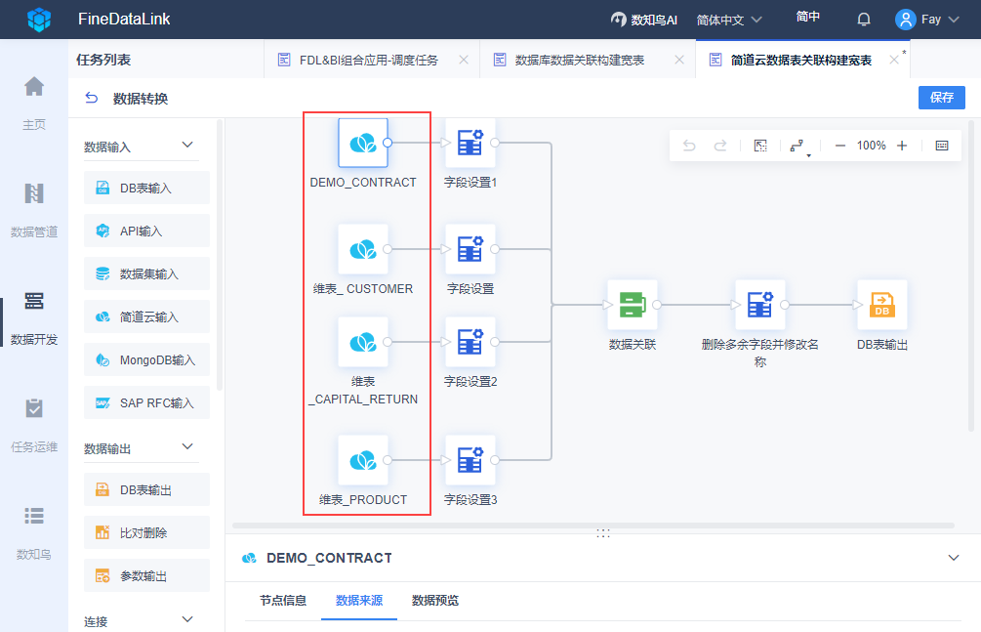Select the DEMO_CONTRACT input node
The width and height of the screenshot is (981, 632).
(363, 143)
